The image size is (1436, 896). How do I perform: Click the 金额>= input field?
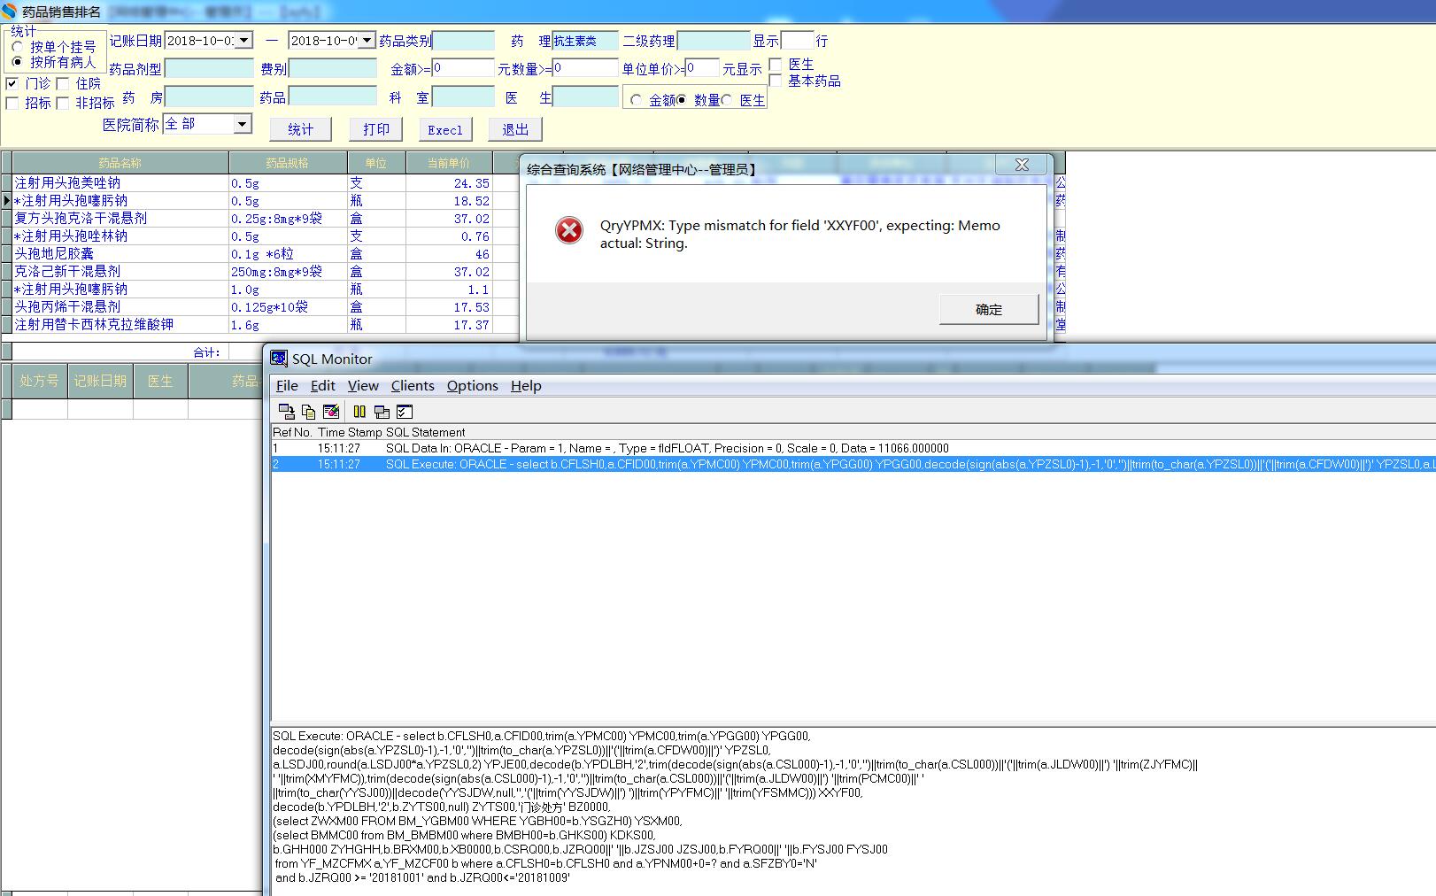pyautogui.click(x=463, y=68)
